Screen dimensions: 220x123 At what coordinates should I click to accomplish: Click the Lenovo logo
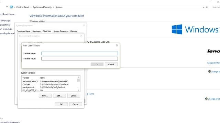coord(213,51)
